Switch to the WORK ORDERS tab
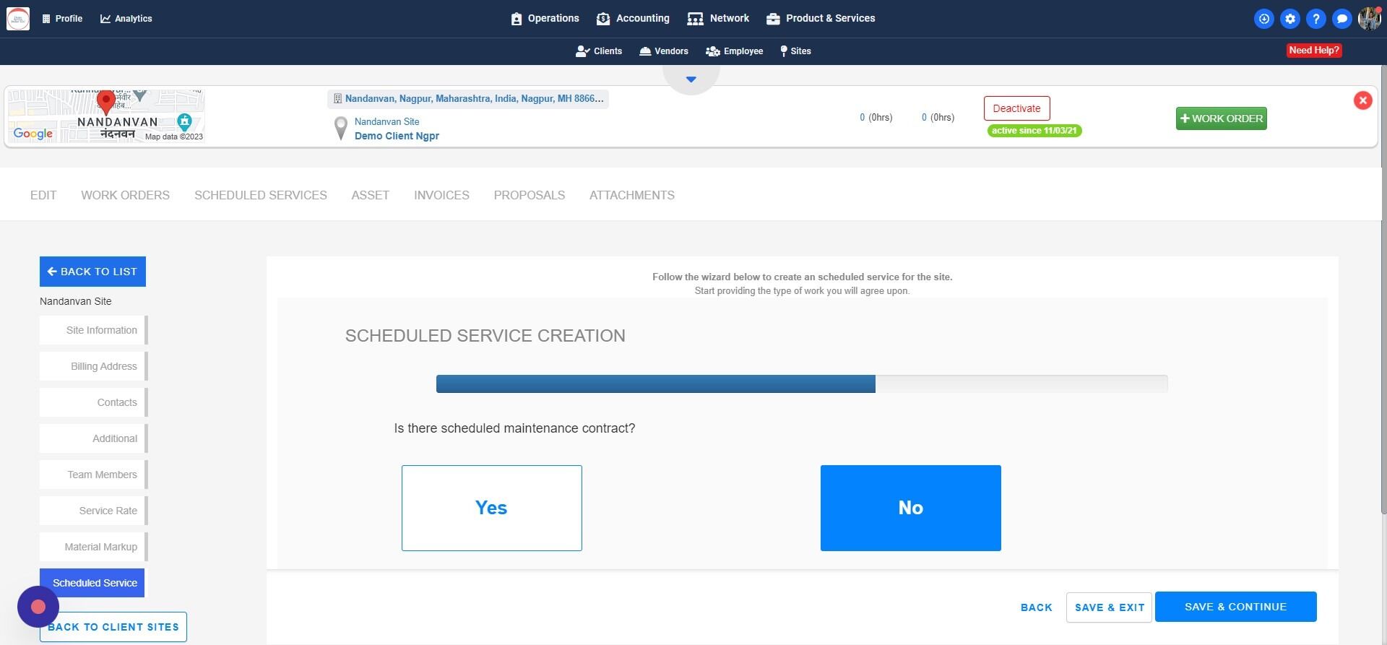The height and width of the screenshot is (645, 1387). pos(126,195)
